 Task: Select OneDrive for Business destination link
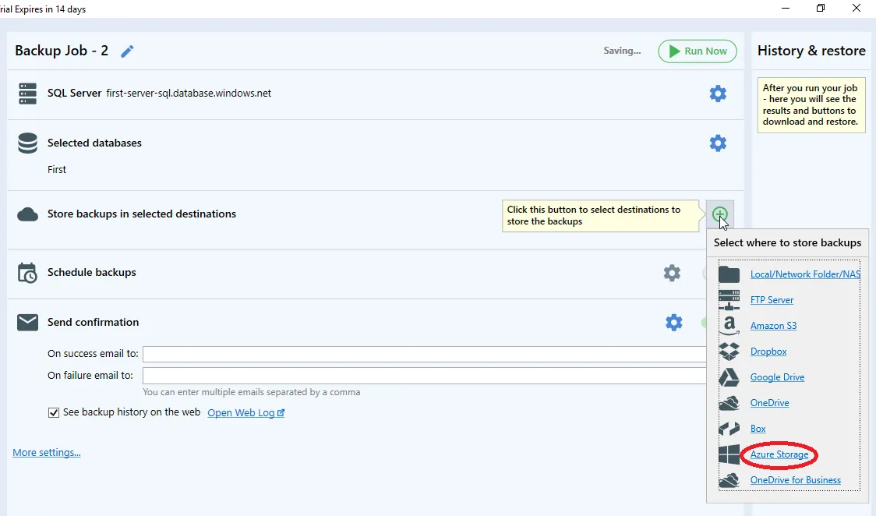(795, 479)
